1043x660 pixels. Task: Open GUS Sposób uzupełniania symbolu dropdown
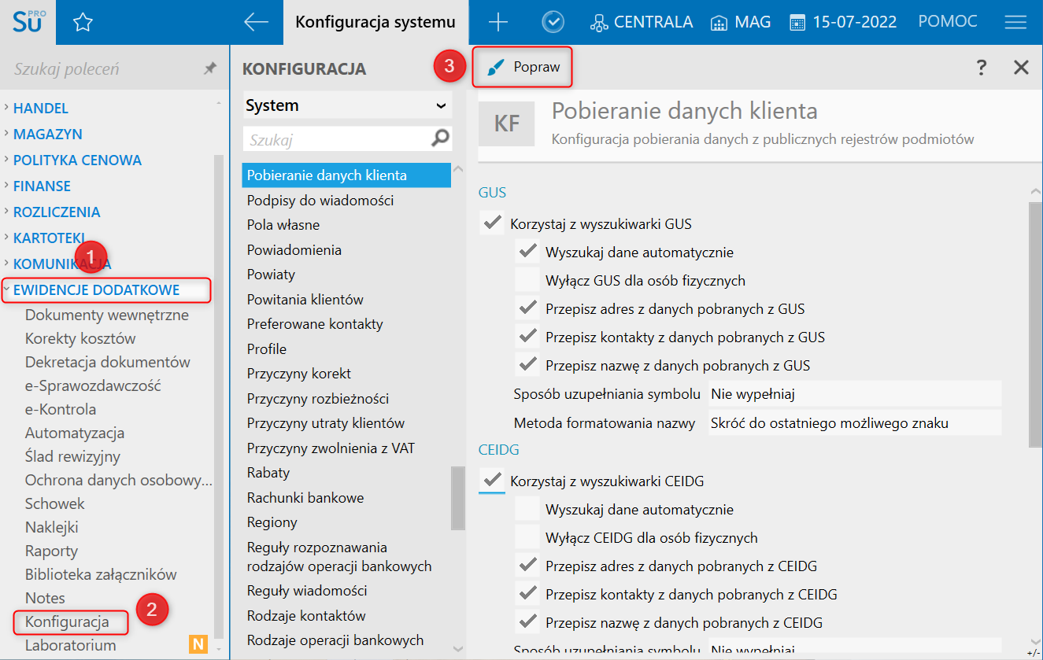pyautogui.click(x=855, y=393)
